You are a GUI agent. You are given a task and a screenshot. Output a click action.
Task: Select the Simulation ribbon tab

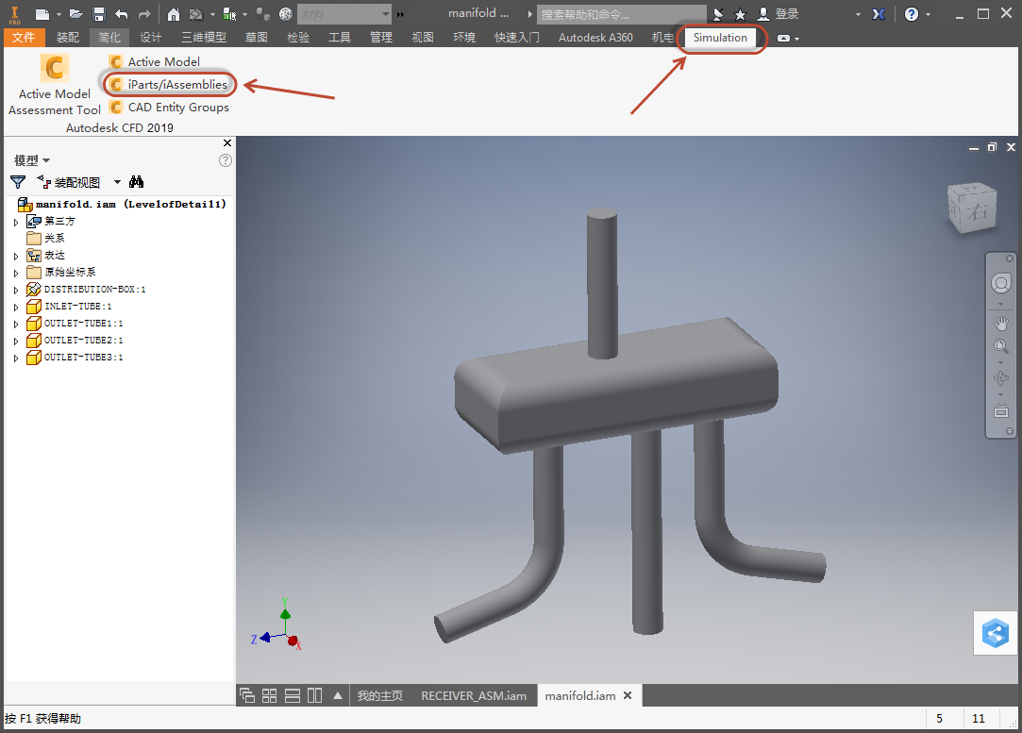point(720,37)
